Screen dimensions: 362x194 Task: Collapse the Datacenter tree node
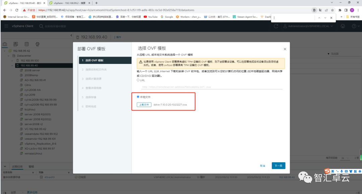(x=8, y=56)
